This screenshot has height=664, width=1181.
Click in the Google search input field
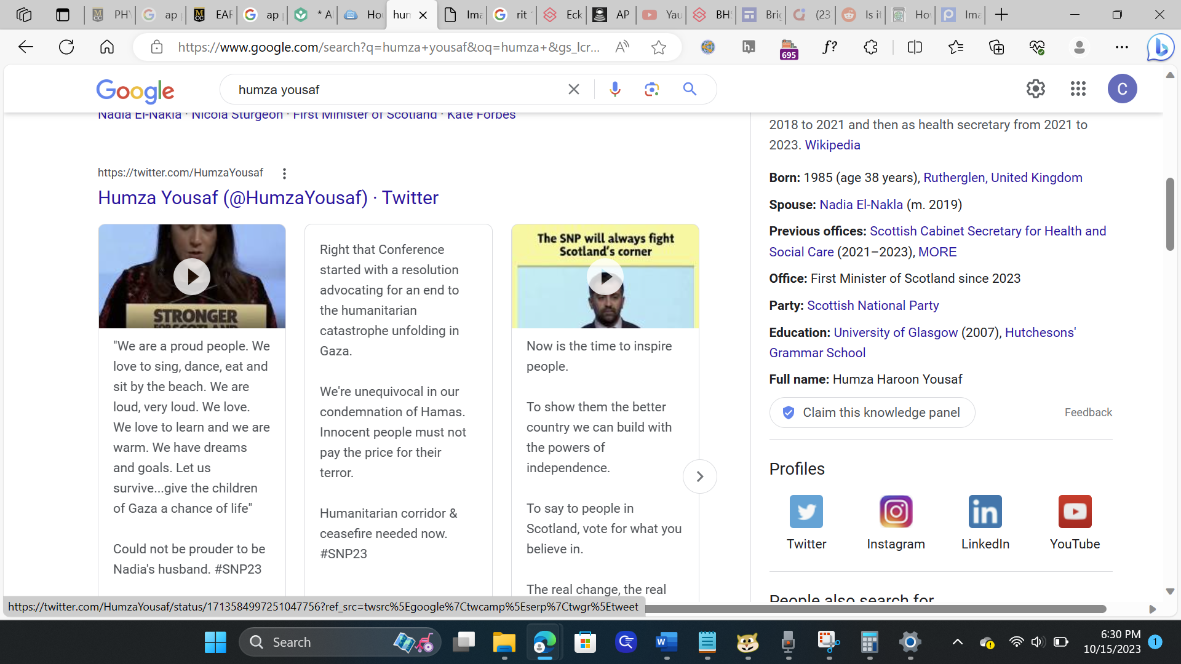(x=394, y=90)
